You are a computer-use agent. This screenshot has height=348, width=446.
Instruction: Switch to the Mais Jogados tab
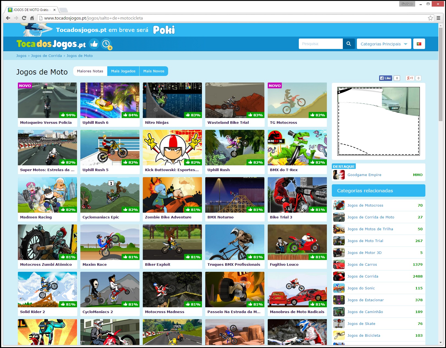[123, 71]
